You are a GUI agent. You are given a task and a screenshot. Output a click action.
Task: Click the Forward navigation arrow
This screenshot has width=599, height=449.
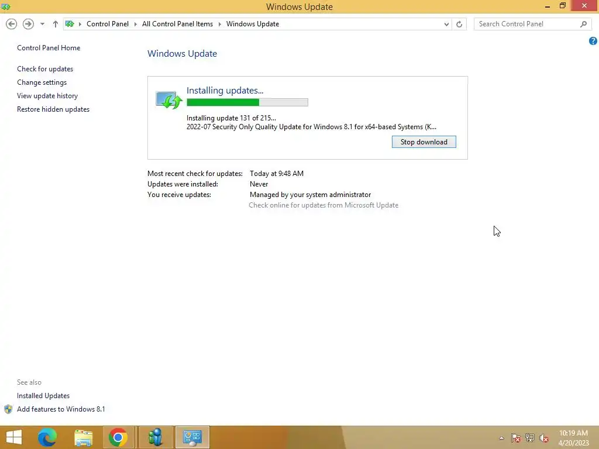tap(28, 24)
